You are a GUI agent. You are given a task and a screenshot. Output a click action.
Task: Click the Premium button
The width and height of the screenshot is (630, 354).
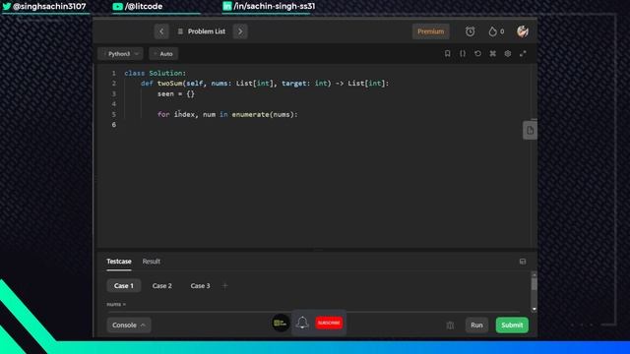coord(431,31)
